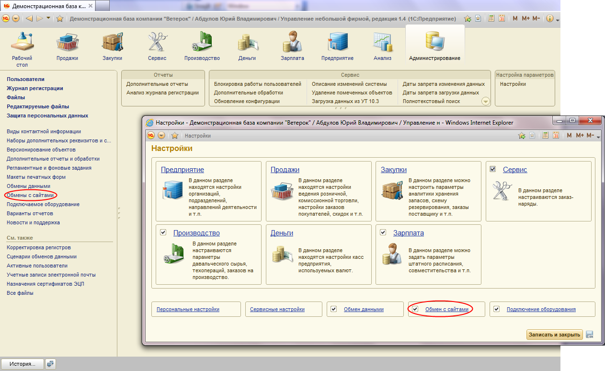Image resolution: width=605 pixels, height=371 pixels.
Task: Expand the dropdown after the info icon
Action: click(557, 20)
